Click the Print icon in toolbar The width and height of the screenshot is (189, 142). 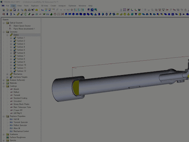click(x=29, y=10)
